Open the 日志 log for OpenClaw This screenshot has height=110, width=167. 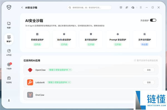coord(149,70)
